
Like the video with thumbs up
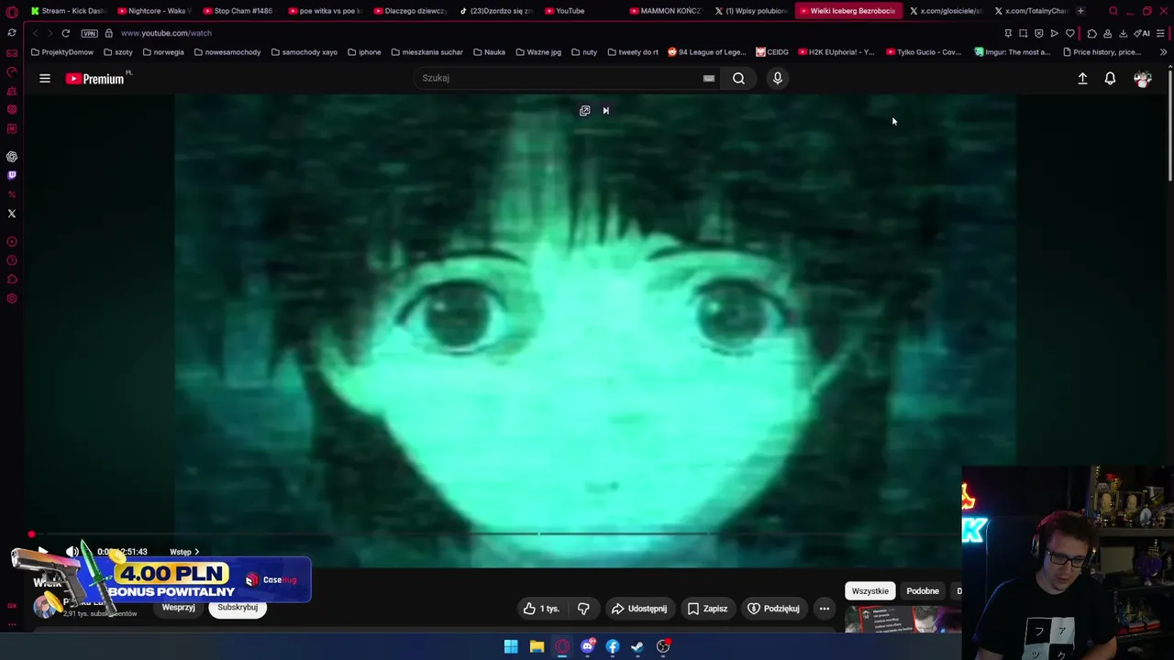coord(541,609)
